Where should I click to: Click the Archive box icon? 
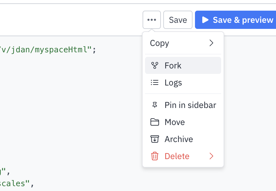click(x=155, y=139)
